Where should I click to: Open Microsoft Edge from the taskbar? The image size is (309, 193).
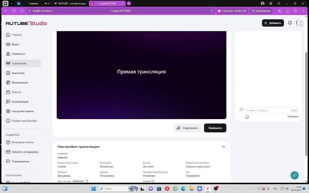pyautogui.click(x=183, y=189)
